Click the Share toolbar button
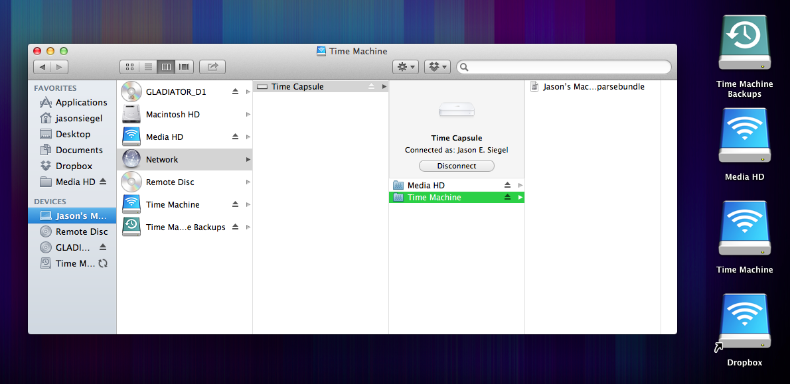 212,66
